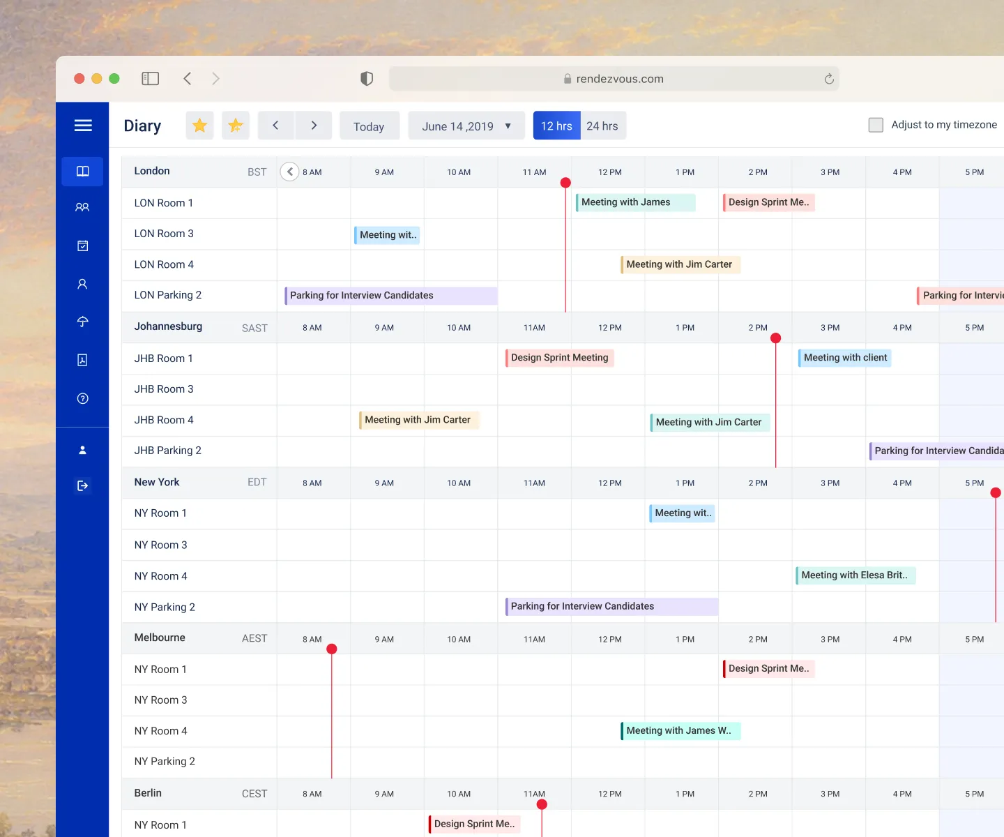Select the London location header

pyautogui.click(x=152, y=171)
